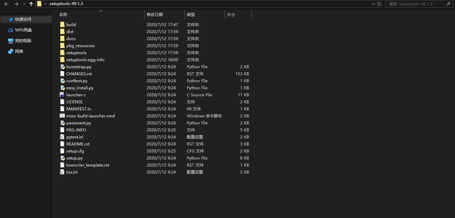Image resolution: width=455 pixels, height=218 pixels.
Task: Click the WPS网盘 cloud icon
Action: [x=11, y=30]
